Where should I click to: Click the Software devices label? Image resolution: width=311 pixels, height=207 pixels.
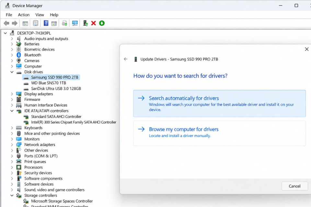(x=39, y=184)
